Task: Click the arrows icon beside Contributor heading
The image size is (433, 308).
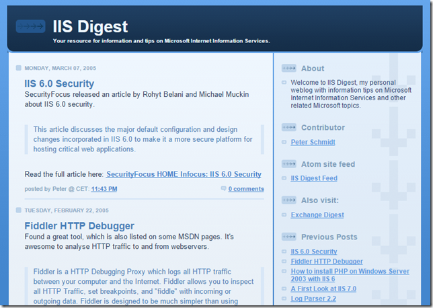Action: tap(289, 127)
